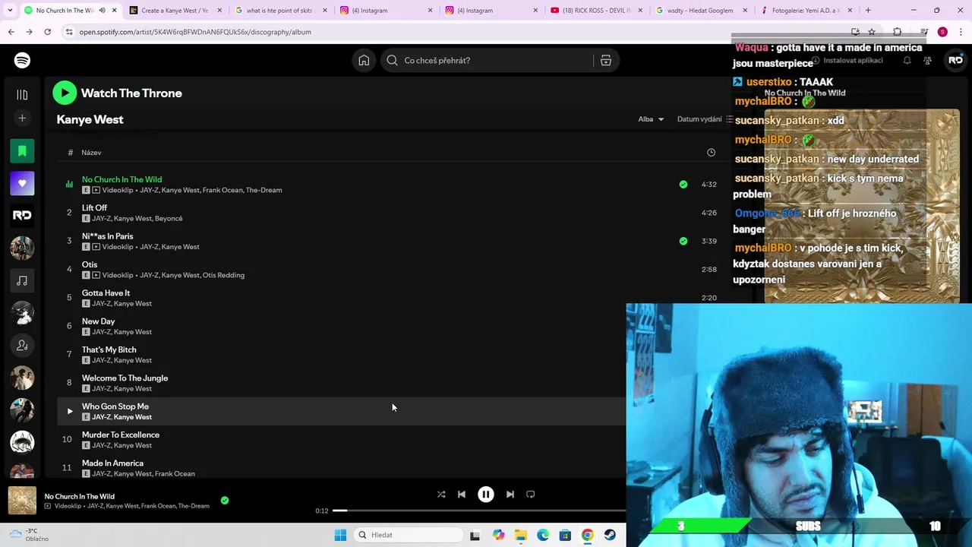972x547 pixels.
Task: Open File Explorer from taskbar
Action: point(520,535)
